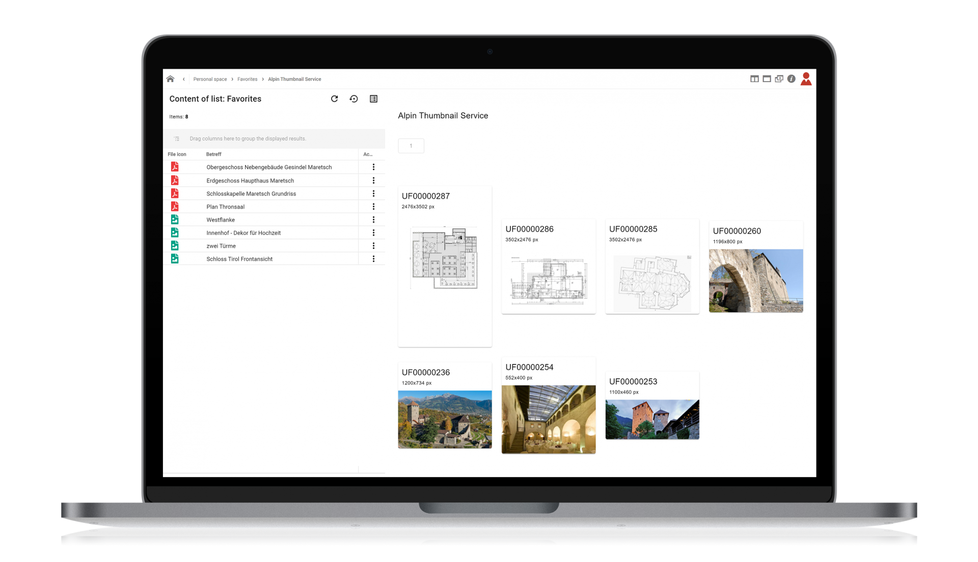
Task: Click File icon column header
Action: pos(177,154)
